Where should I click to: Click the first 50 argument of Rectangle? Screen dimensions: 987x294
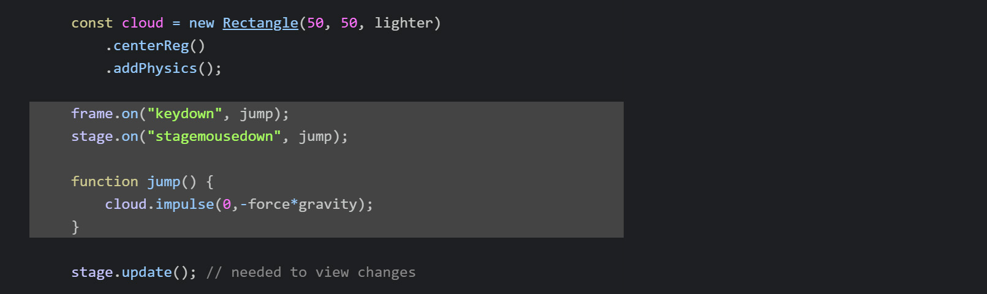pos(316,23)
